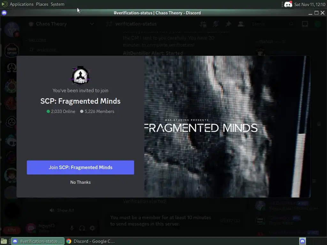
Task: Open the Places menu
Action: (x=42, y=4)
